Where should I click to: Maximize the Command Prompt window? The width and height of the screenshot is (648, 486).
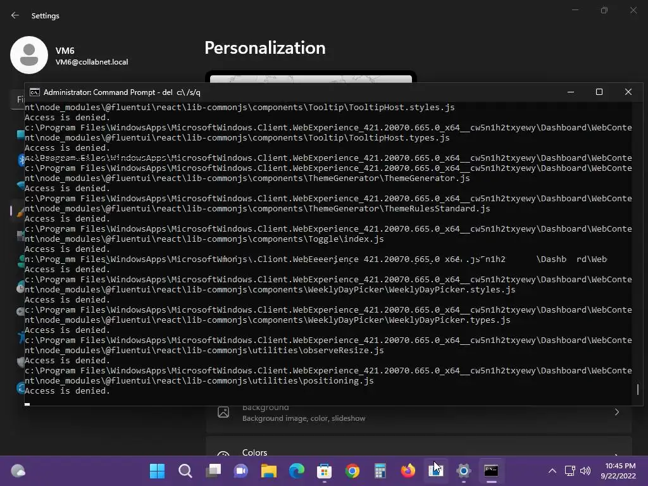599,92
